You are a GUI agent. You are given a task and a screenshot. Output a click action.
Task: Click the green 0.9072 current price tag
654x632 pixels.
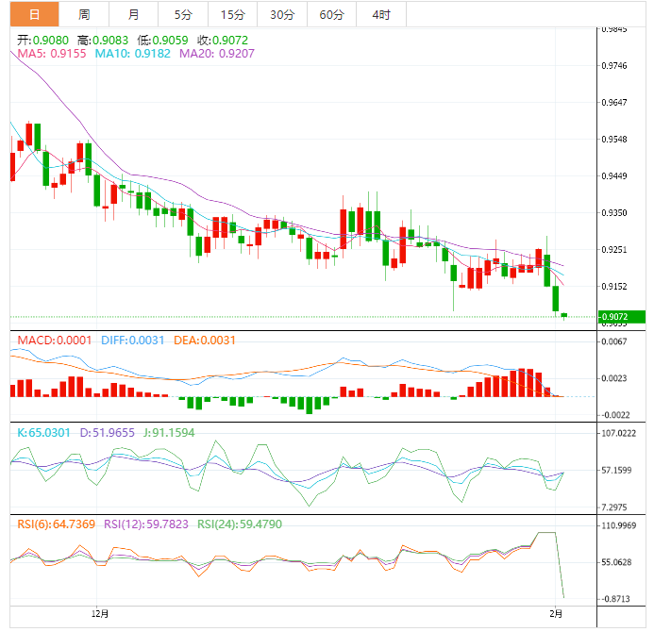[622, 317]
